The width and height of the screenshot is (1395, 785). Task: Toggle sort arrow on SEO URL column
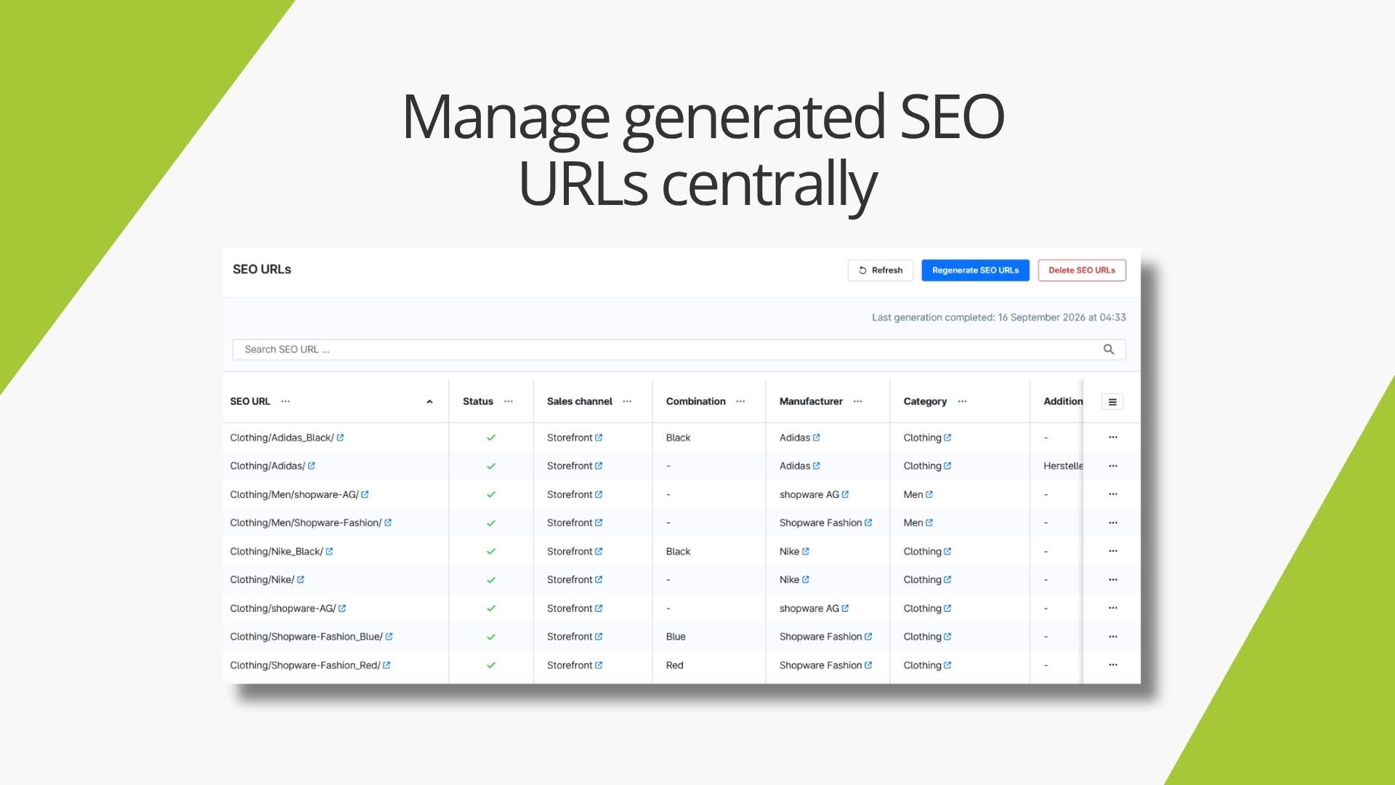click(x=429, y=402)
